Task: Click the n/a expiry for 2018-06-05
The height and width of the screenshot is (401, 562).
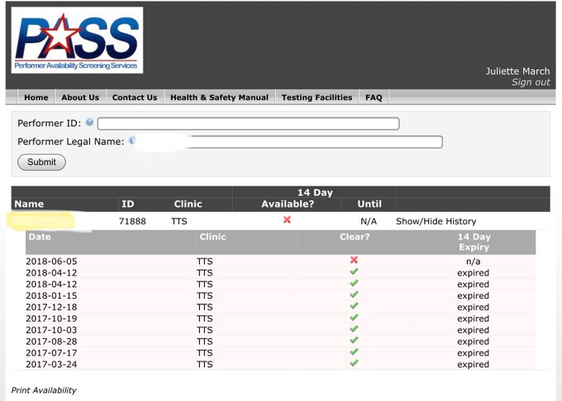Action: click(473, 262)
